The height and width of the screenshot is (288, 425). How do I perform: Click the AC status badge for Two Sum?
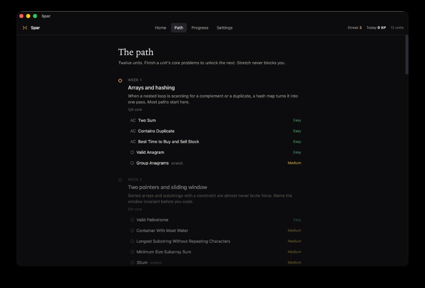133,120
